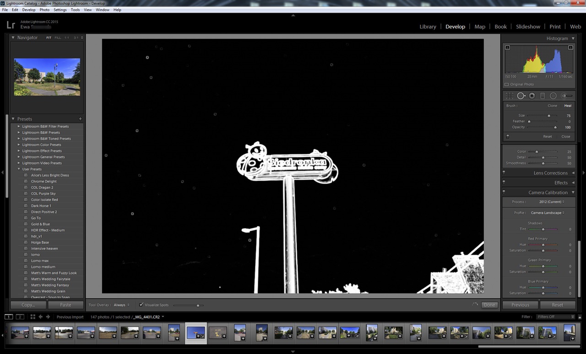Select the Radial Filter tool
The width and height of the screenshot is (586, 354).
tap(553, 96)
